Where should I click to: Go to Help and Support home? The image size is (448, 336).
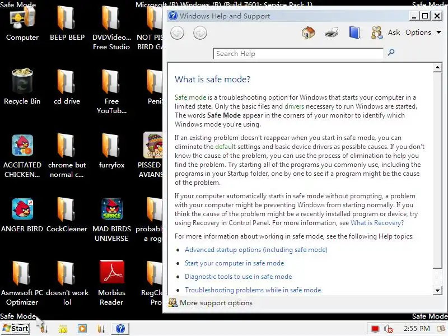[309, 32]
